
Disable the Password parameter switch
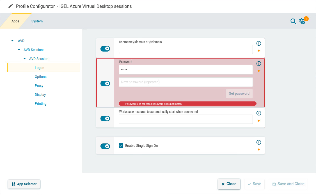(x=105, y=83)
